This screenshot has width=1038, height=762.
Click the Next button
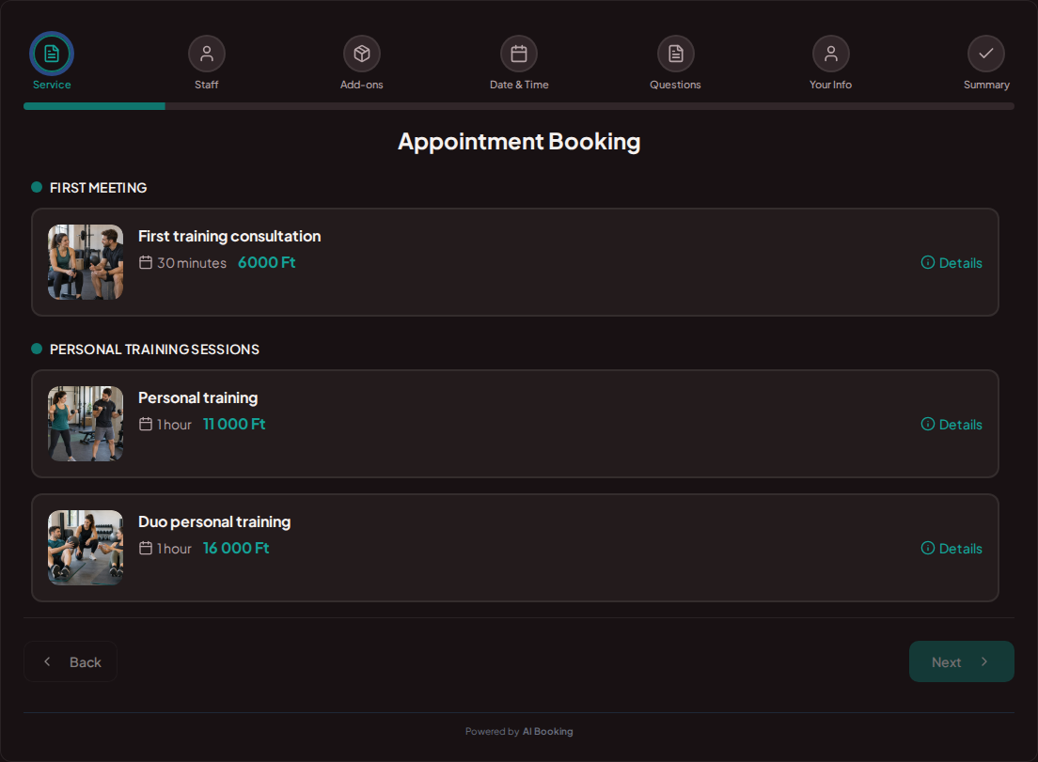(961, 661)
